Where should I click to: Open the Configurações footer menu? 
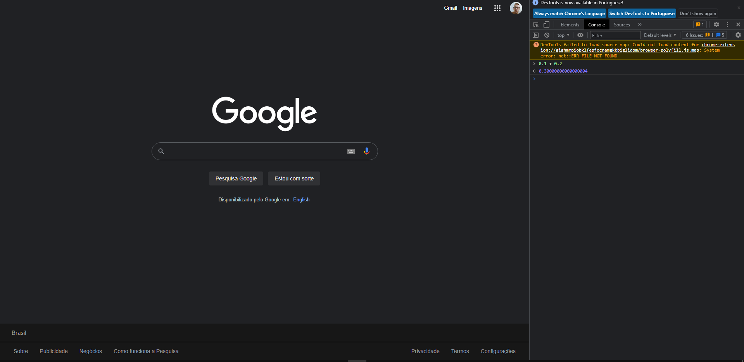498,351
